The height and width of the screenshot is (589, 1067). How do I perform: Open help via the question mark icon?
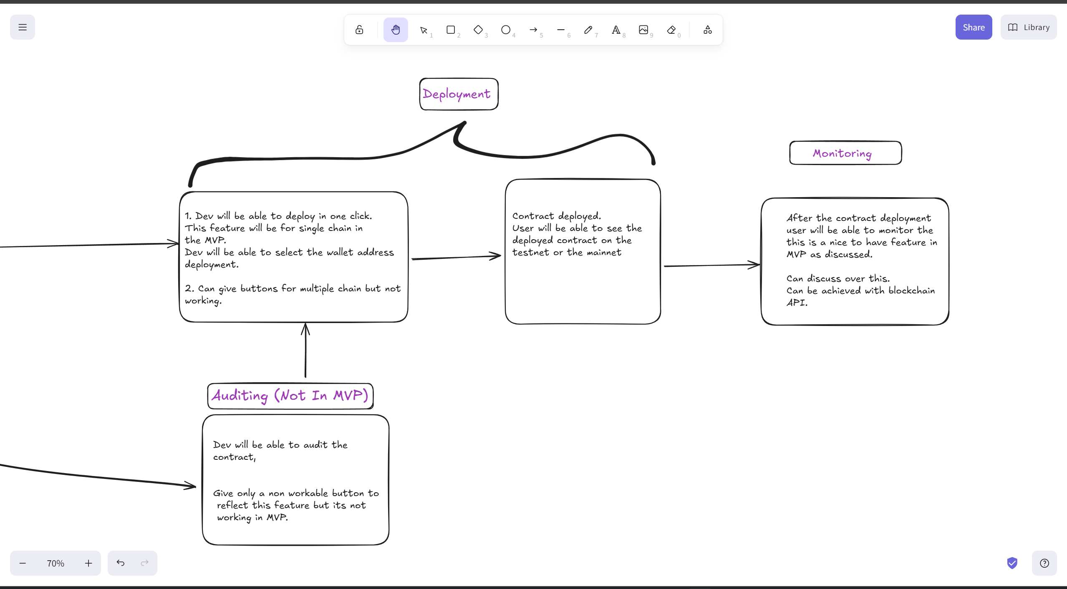pyautogui.click(x=1044, y=563)
